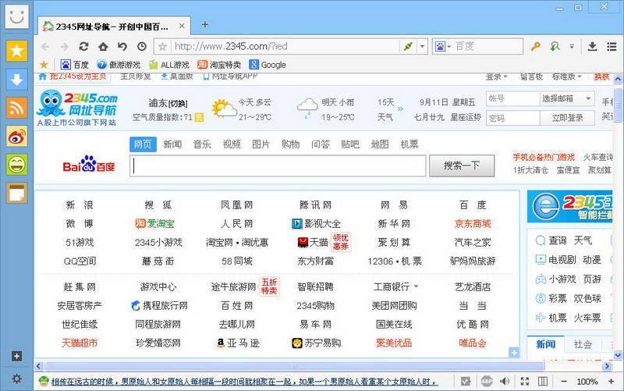Toggle the ABP ad blocker in status bar
This screenshot has height=391, width=624.
pos(487,382)
